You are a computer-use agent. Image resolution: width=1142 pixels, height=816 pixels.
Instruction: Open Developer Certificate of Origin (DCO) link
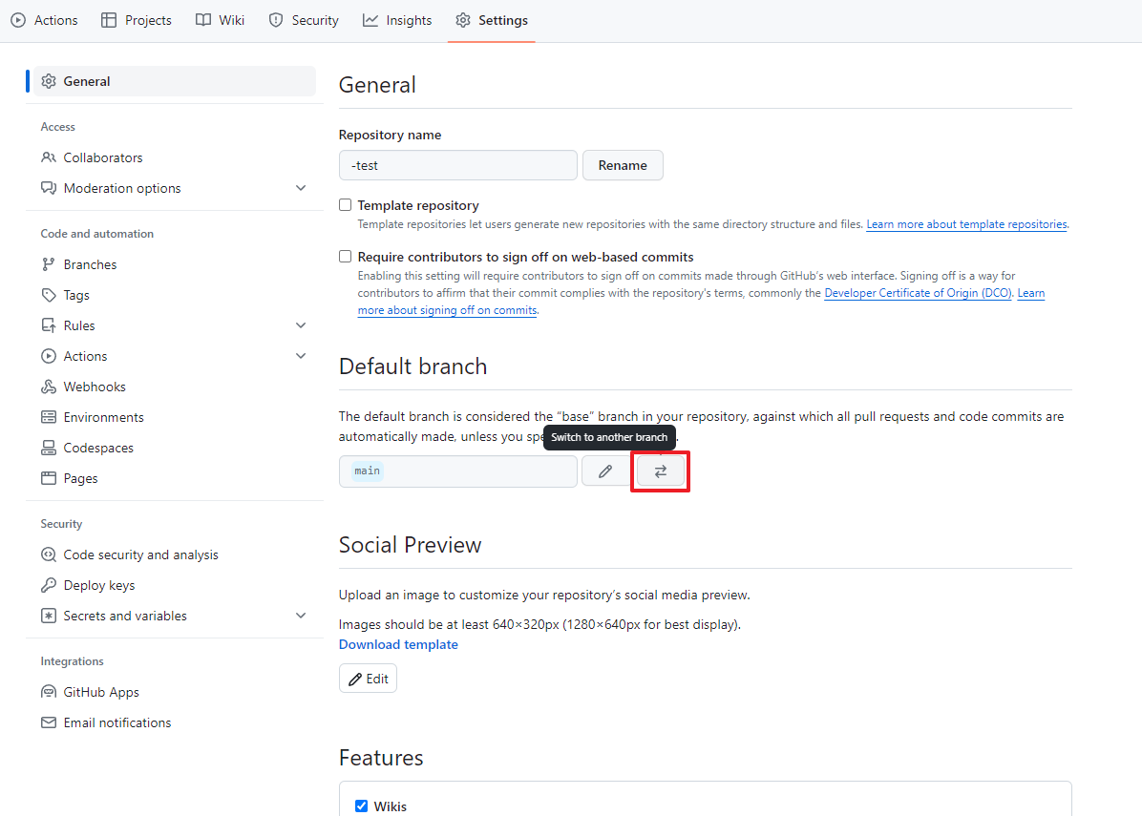[x=918, y=293]
